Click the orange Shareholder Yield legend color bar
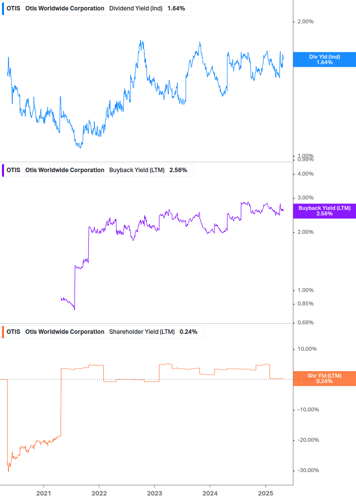Screen dimensions: 356x500 click(3, 332)
